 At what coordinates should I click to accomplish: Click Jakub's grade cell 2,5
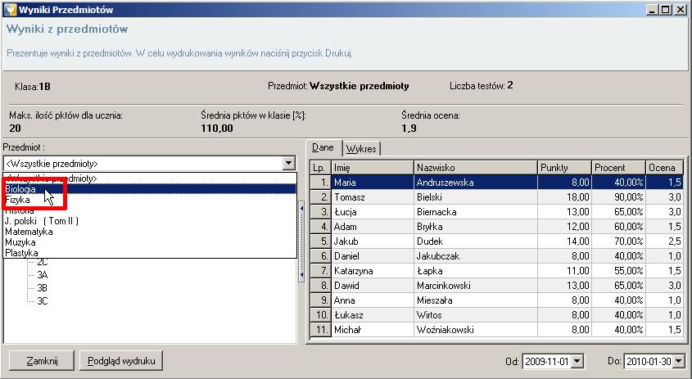coord(665,241)
